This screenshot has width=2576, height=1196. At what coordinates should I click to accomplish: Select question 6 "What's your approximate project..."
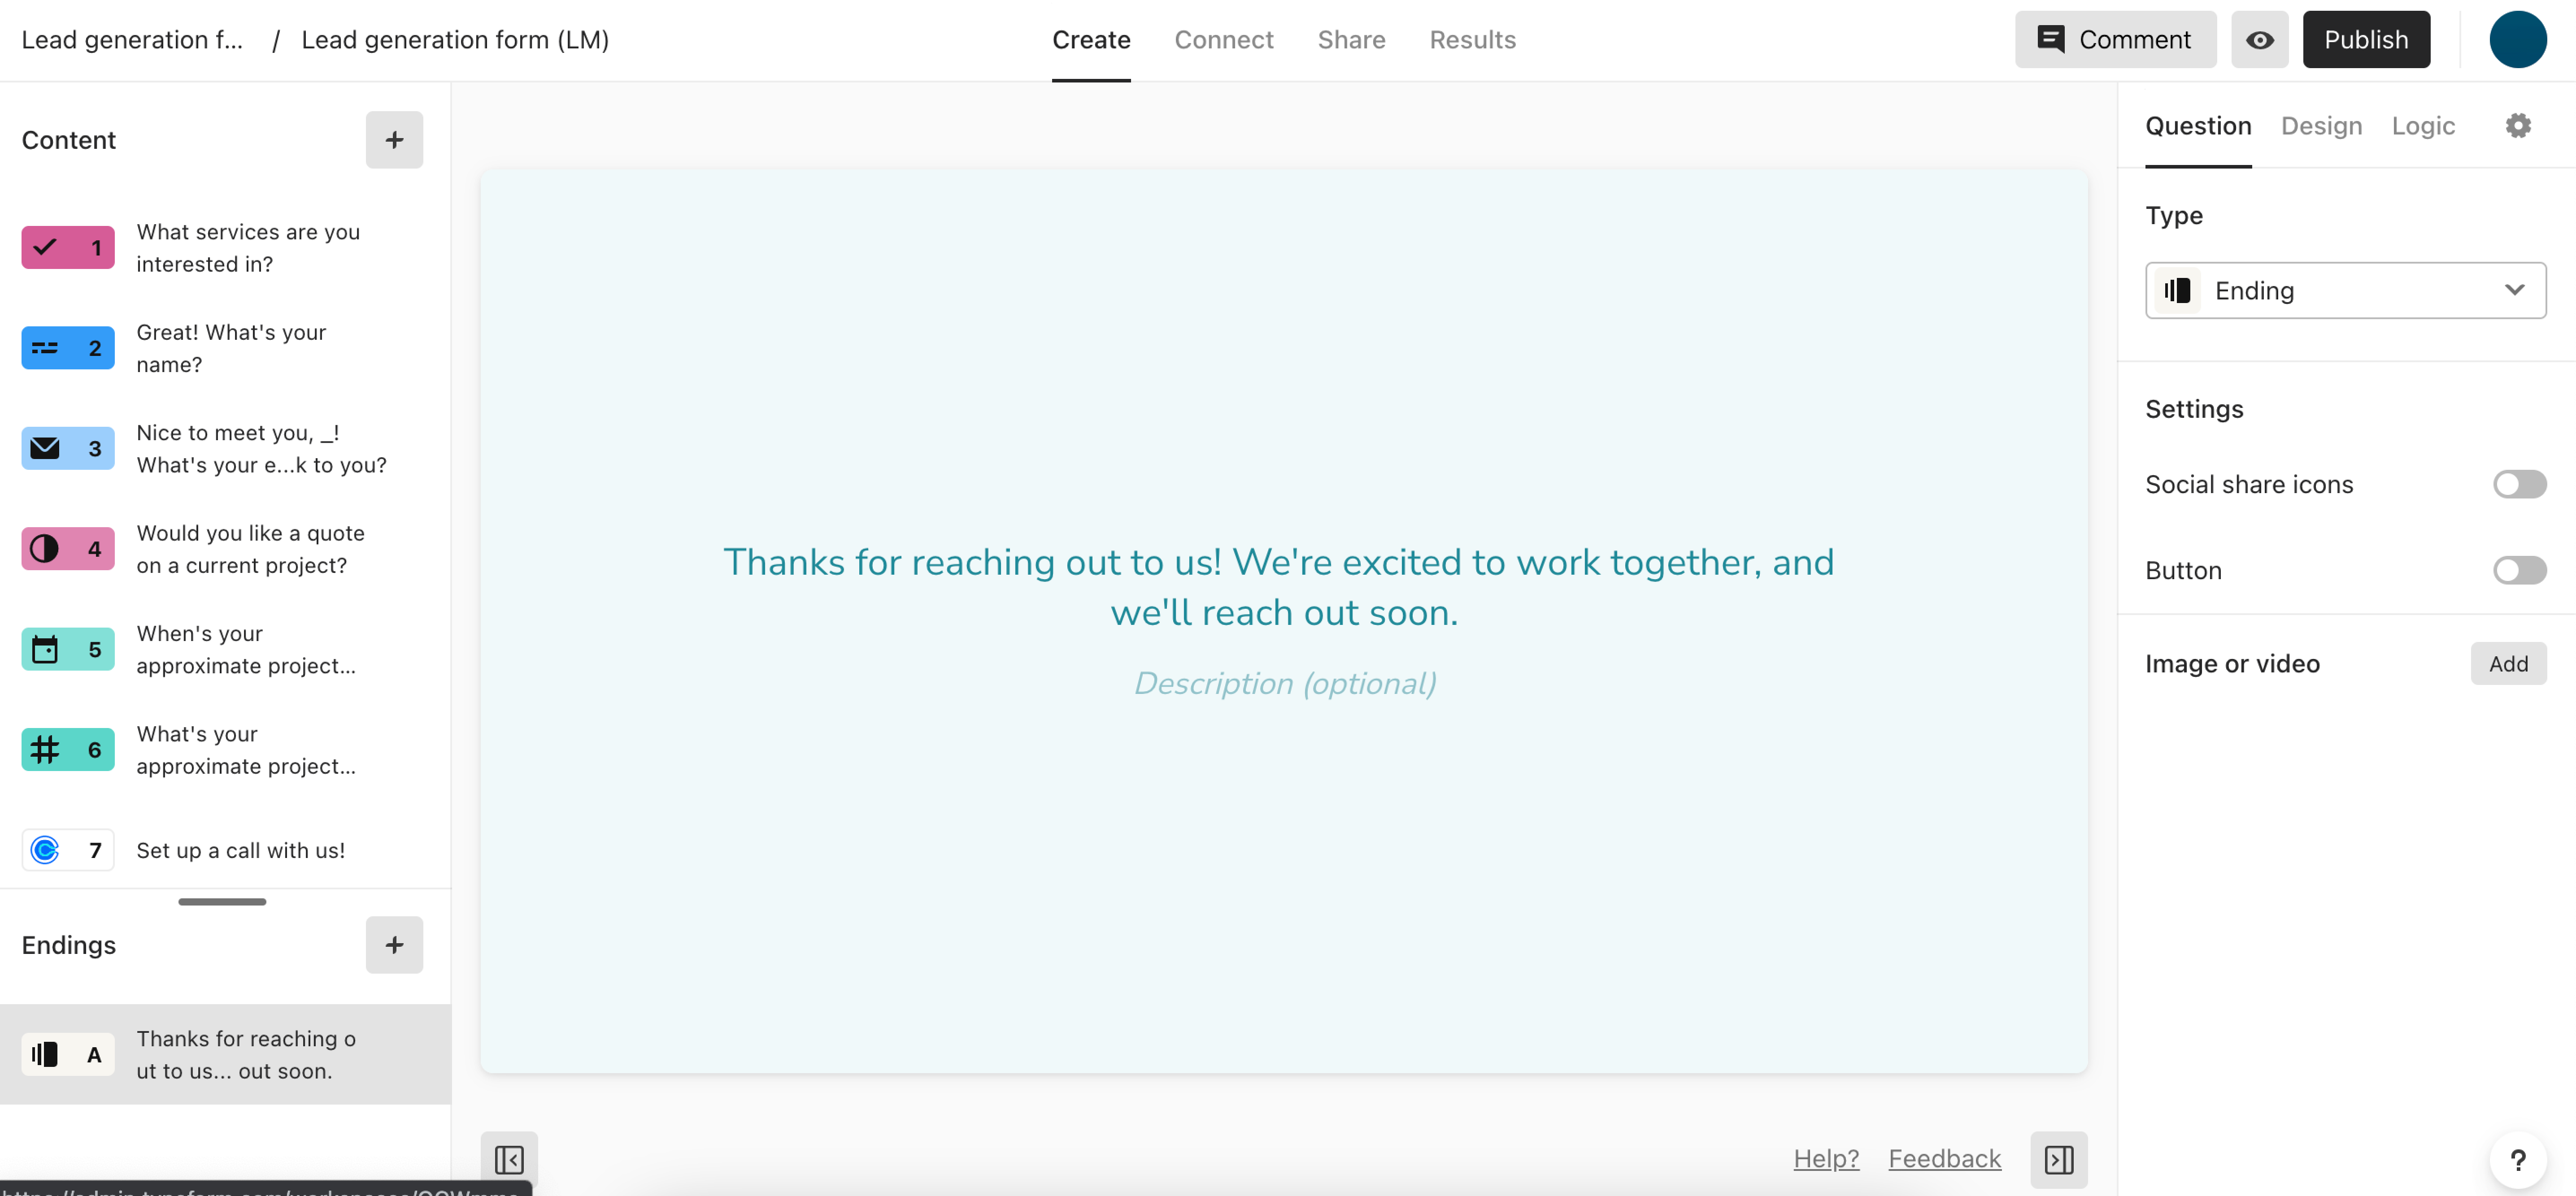(225, 750)
